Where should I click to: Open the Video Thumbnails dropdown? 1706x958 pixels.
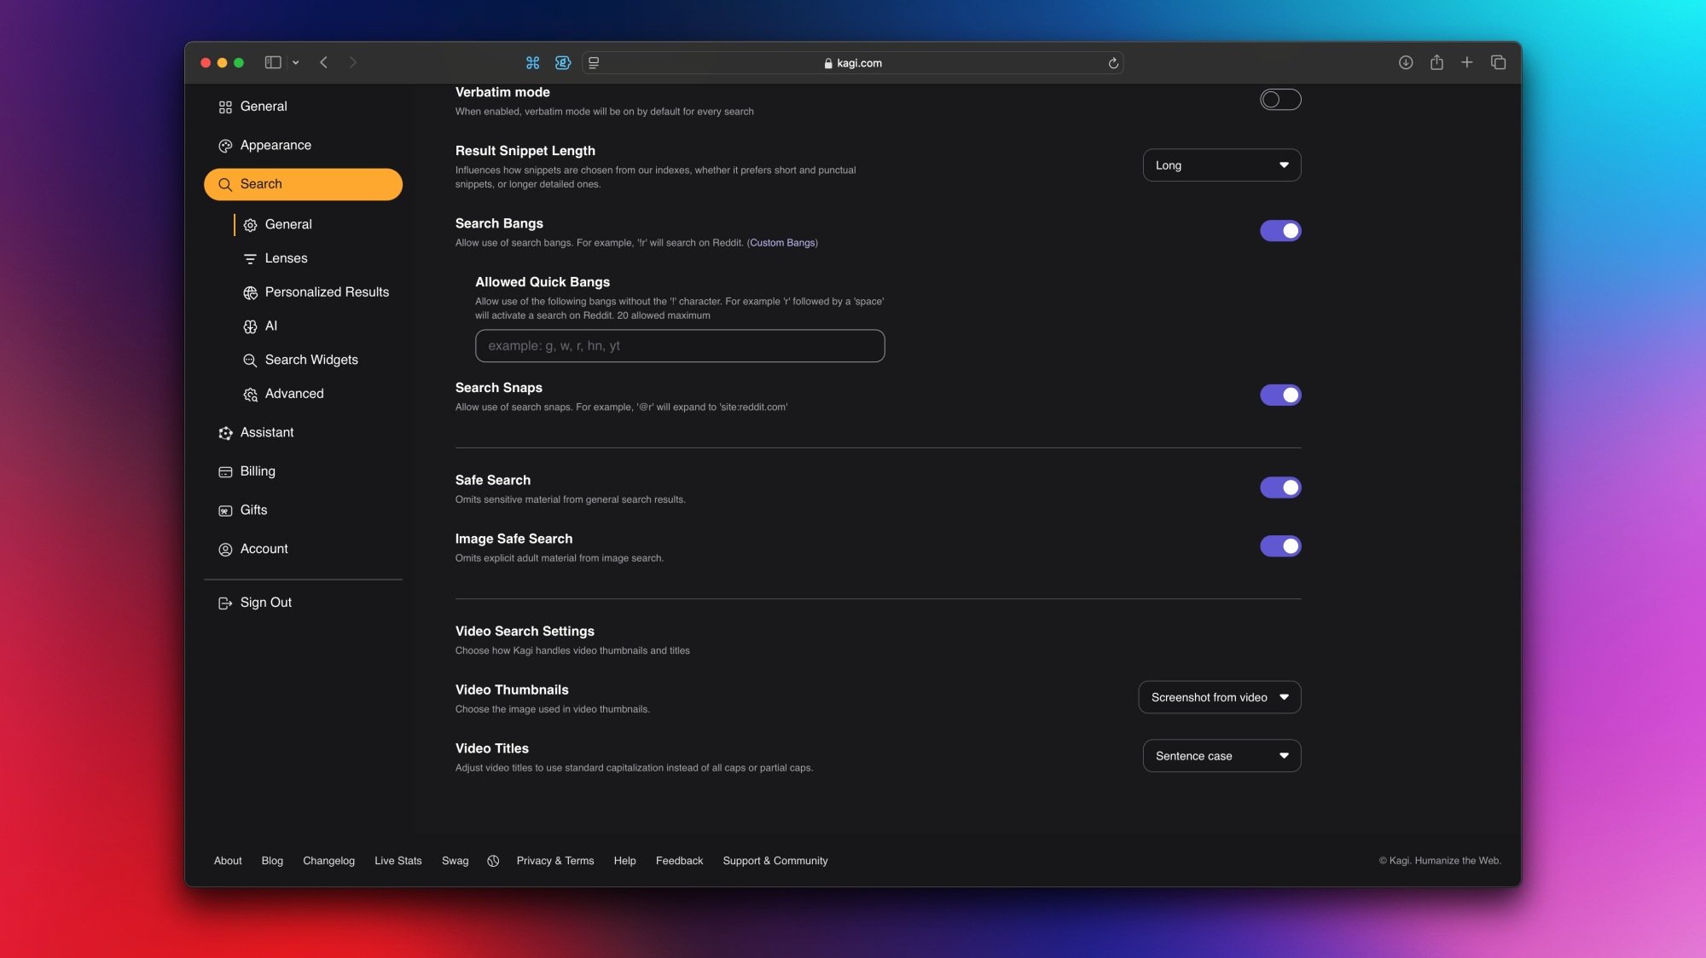coord(1220,697)
